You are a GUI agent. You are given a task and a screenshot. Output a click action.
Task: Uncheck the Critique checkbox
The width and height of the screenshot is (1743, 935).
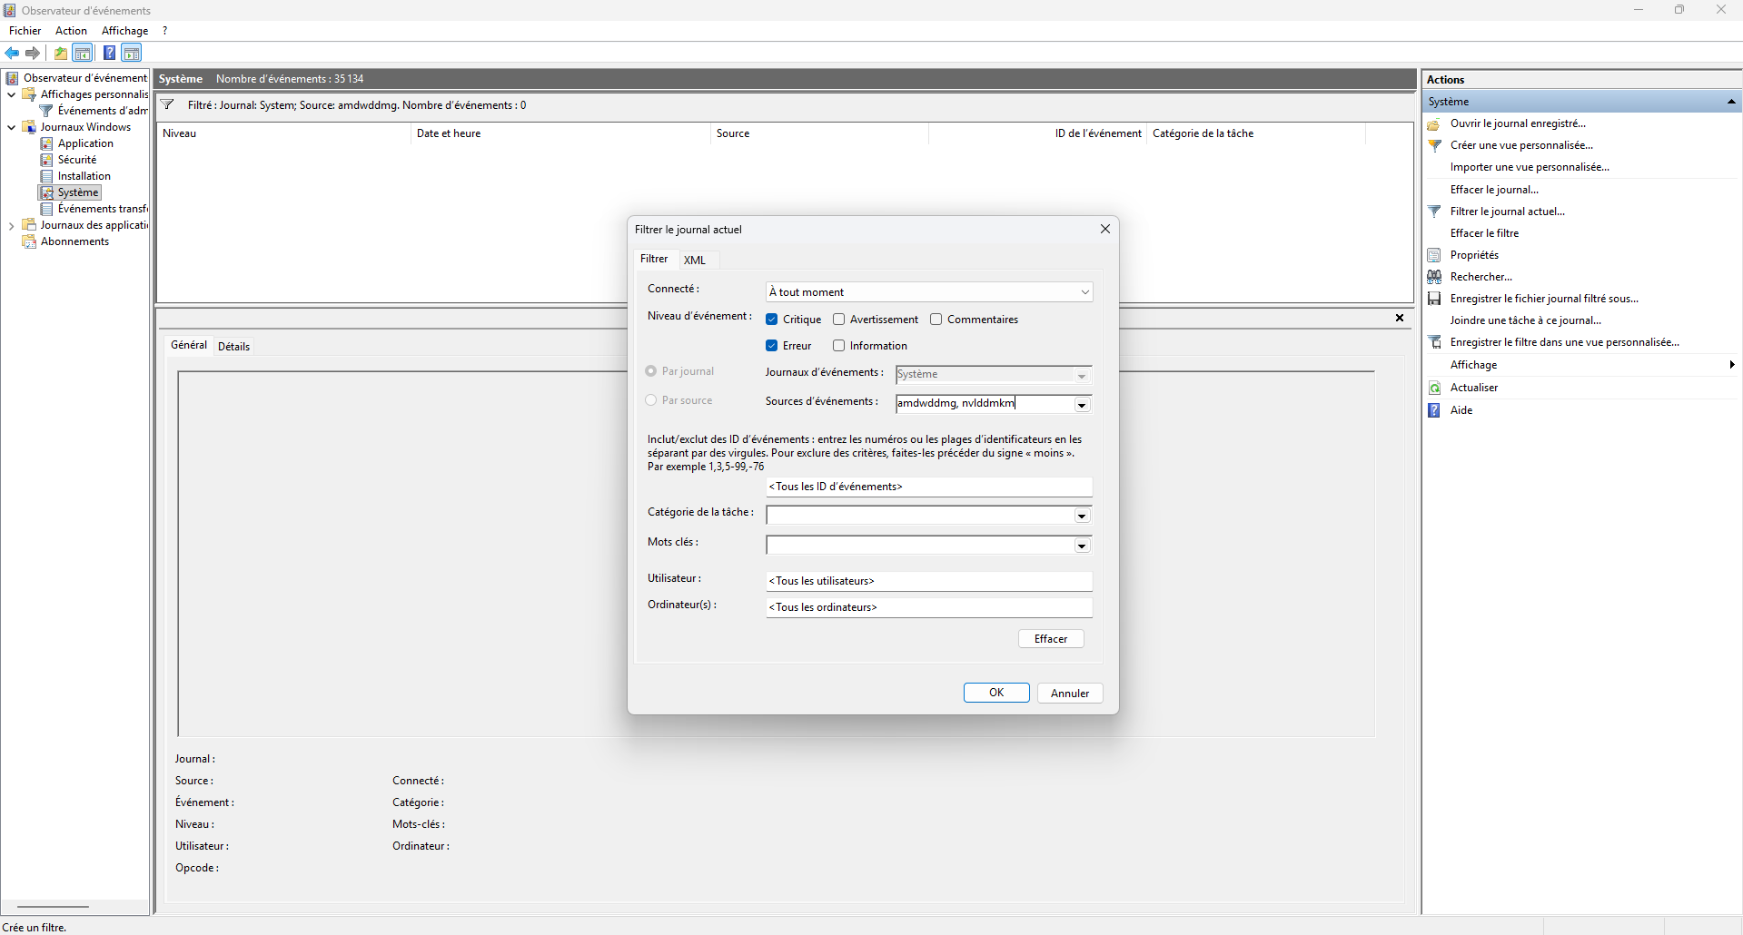[x=772, y=320]
